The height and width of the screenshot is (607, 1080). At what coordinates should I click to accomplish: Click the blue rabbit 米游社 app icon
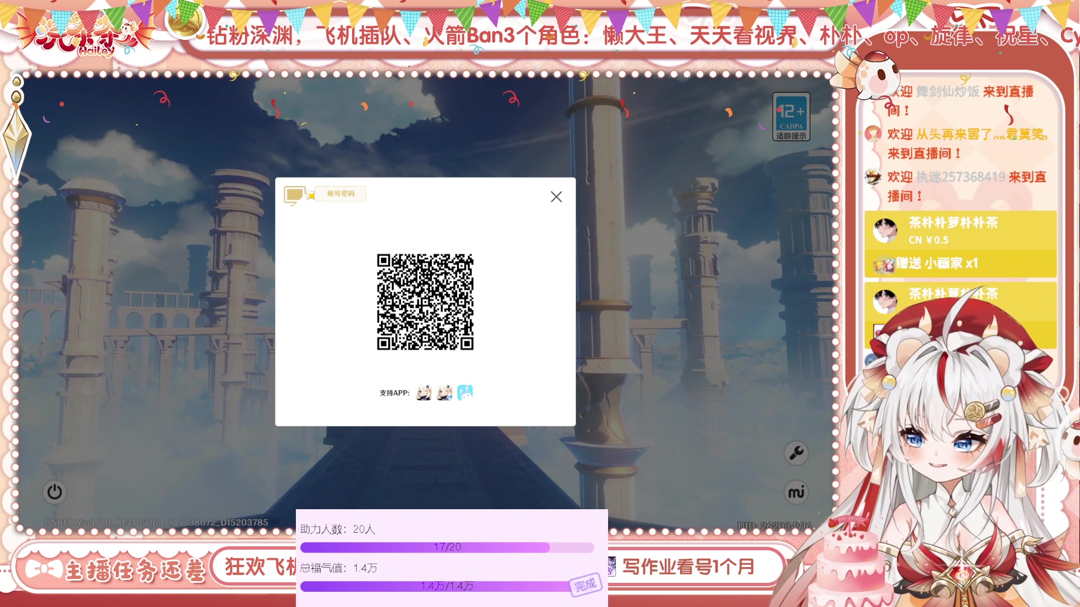click(465, 392)
